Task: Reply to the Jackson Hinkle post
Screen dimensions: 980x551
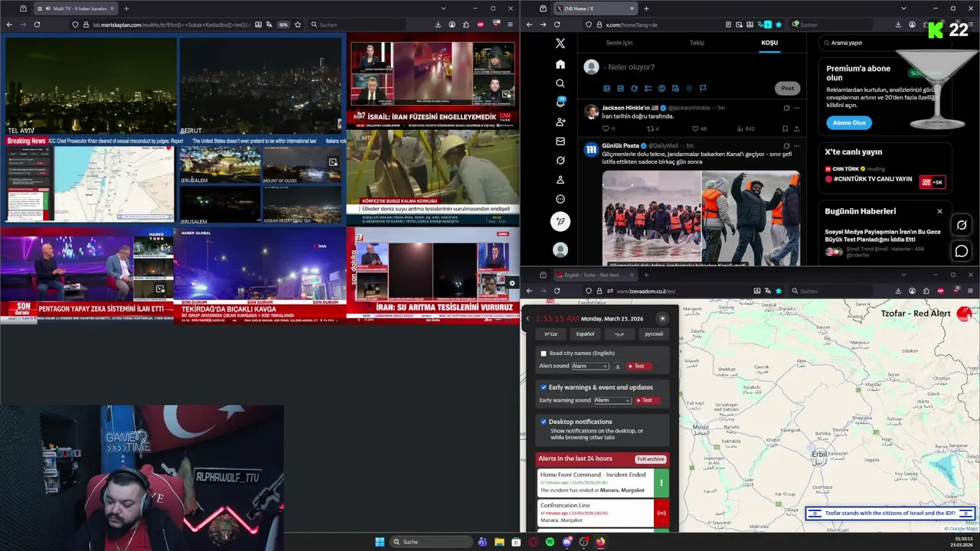Action: click(606, 129)
